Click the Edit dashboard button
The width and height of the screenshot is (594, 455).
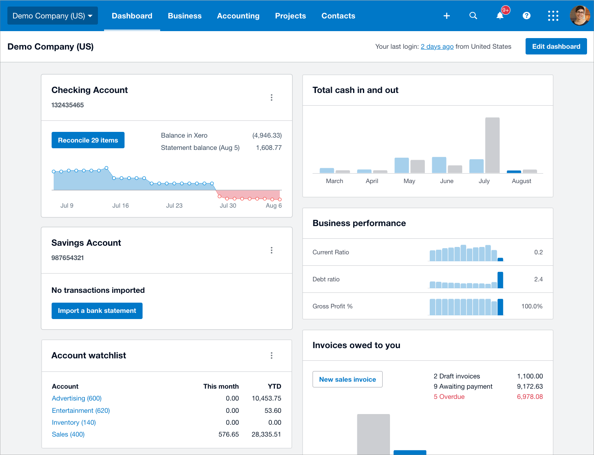(556, 46)
